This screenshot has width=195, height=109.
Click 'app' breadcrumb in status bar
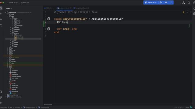point(11,107)
